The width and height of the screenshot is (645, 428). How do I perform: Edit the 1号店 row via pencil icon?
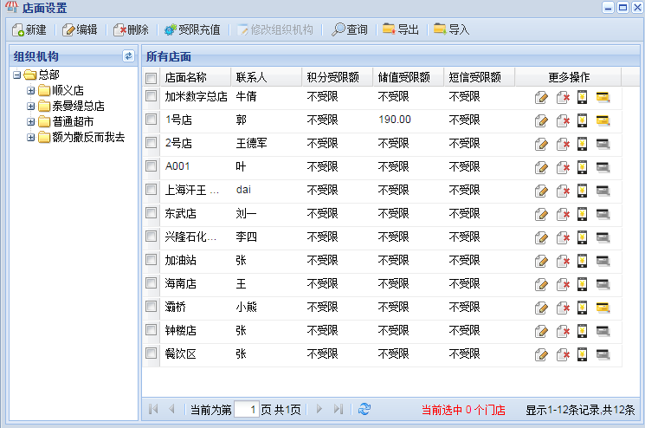click(x=541, y=121)
